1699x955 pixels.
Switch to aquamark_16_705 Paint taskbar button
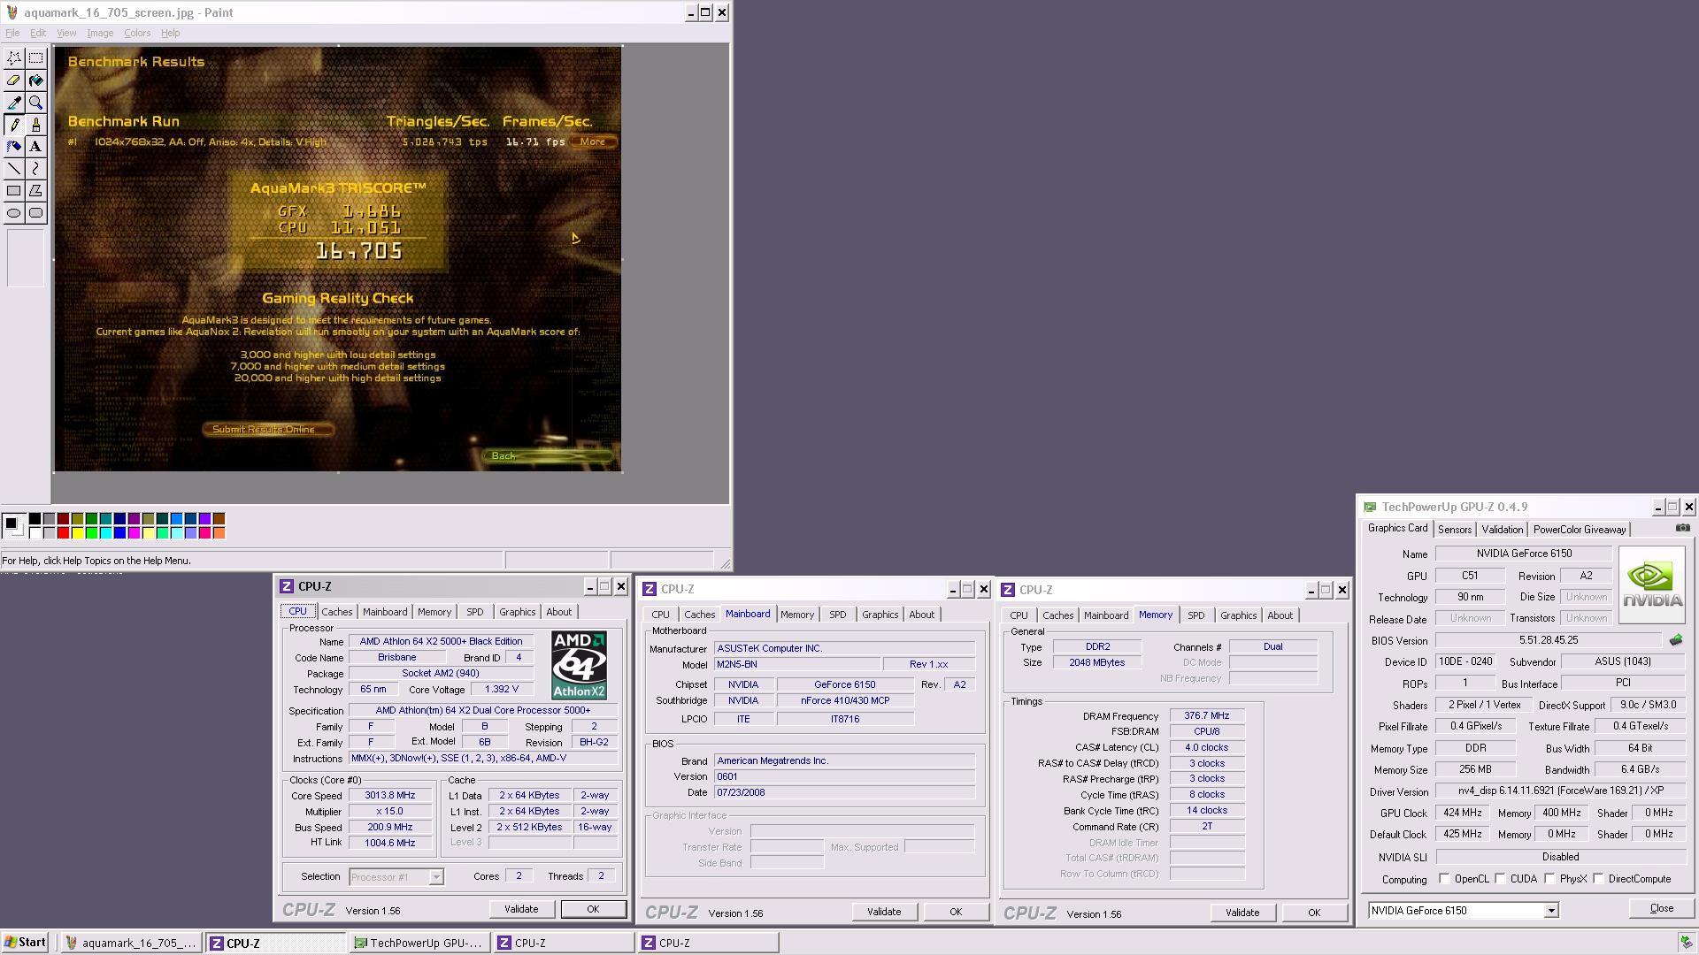(131, 944)
